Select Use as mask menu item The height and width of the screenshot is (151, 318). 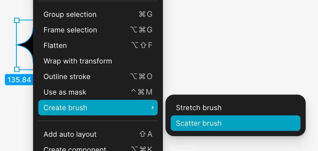point(65,92)
